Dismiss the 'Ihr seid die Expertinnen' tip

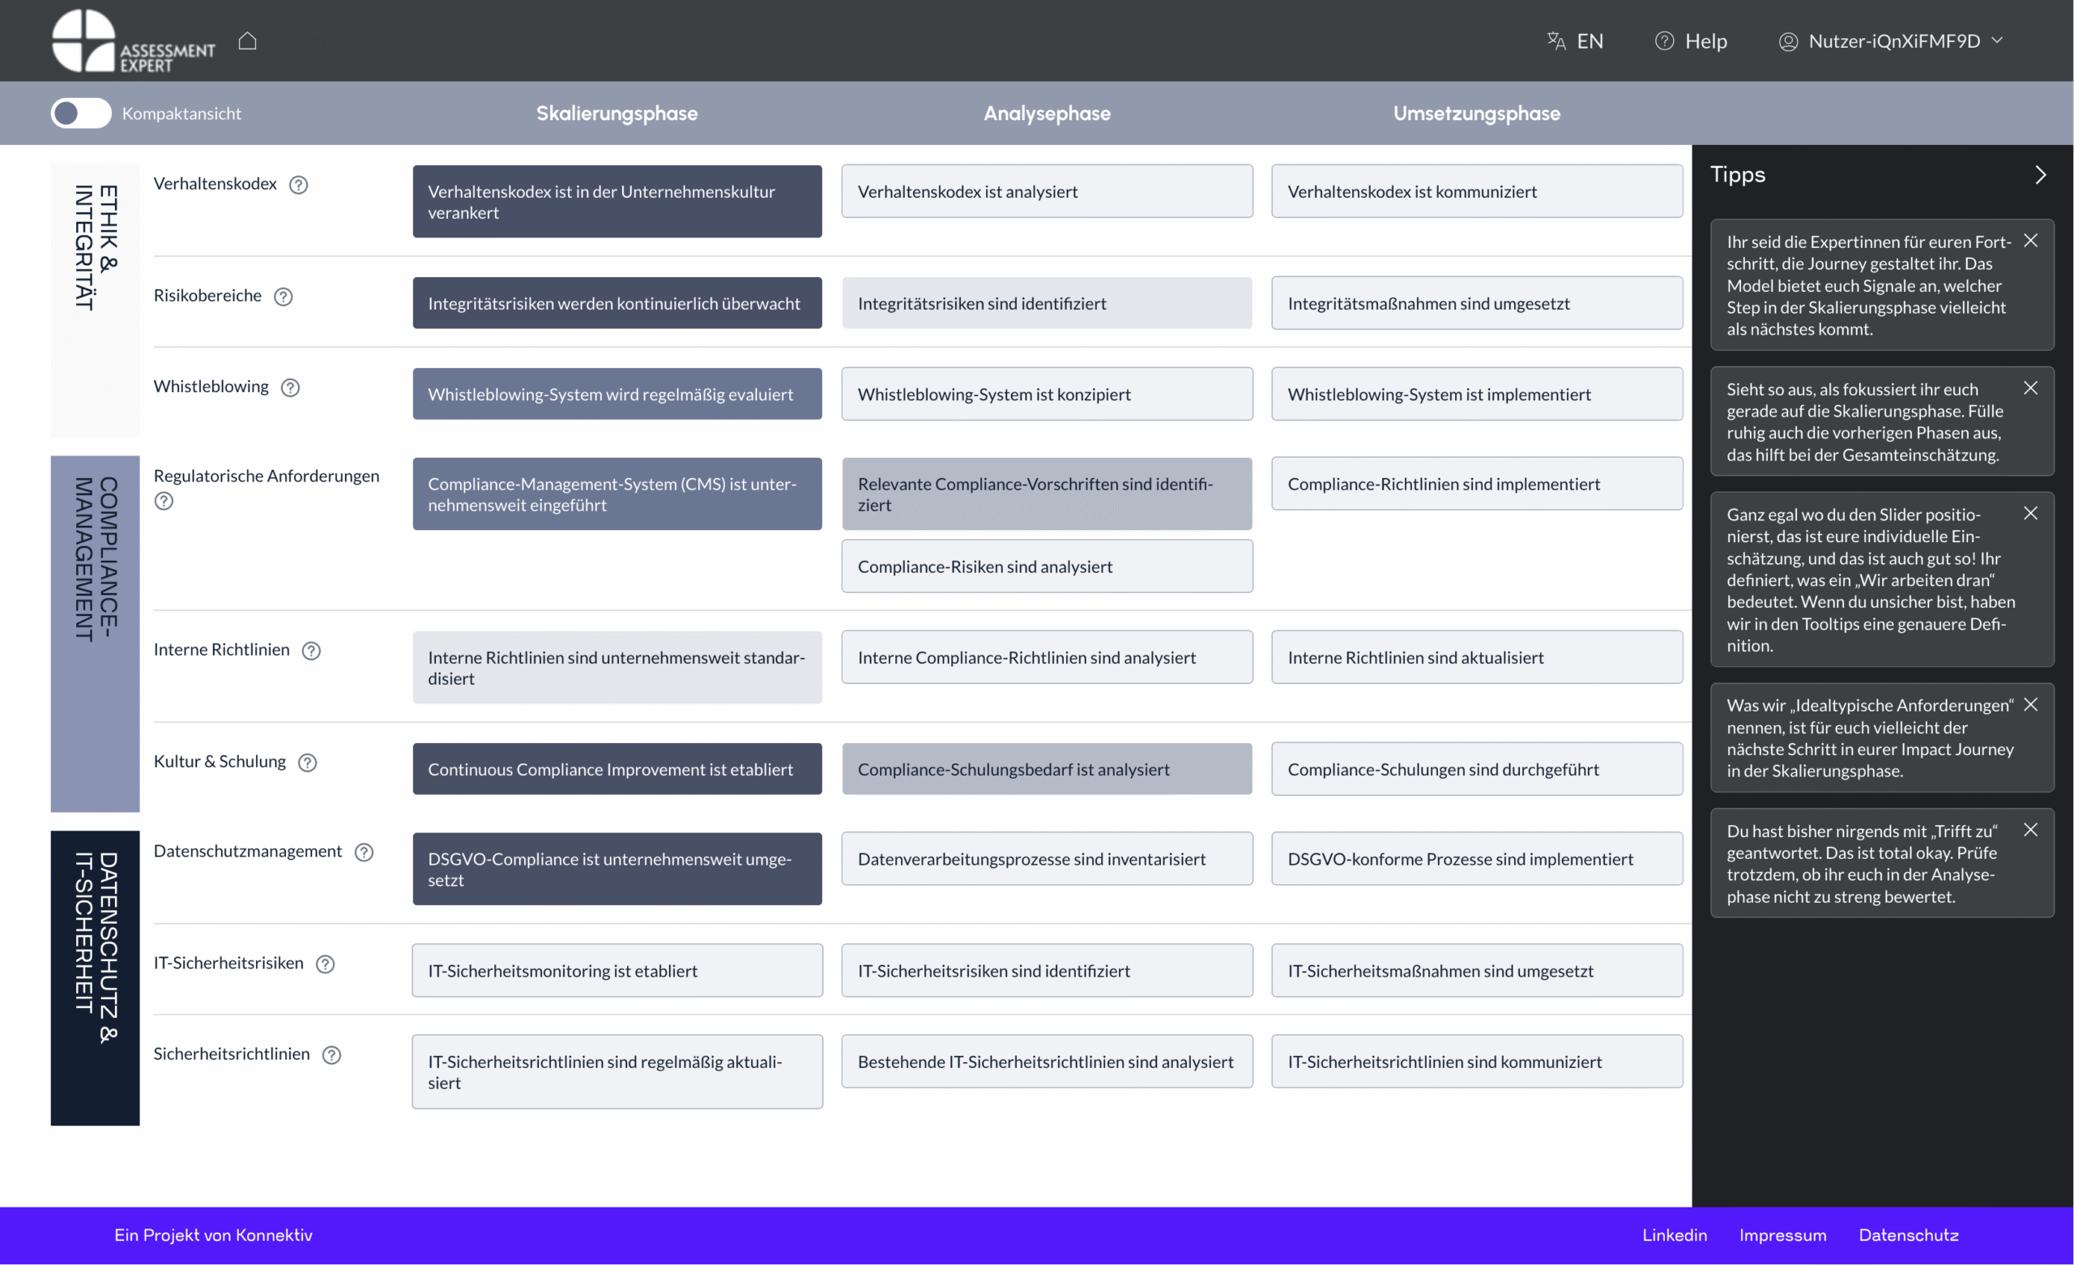click(2030, 241)
